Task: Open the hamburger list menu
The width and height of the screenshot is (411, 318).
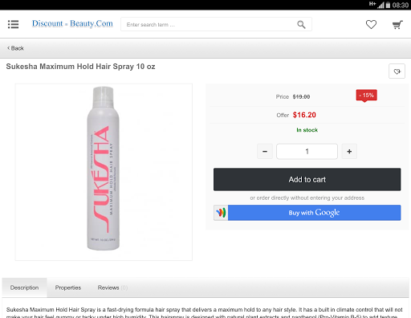Action: point(13,24)
